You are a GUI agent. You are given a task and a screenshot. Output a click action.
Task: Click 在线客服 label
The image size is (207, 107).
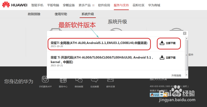coord(95,87)
